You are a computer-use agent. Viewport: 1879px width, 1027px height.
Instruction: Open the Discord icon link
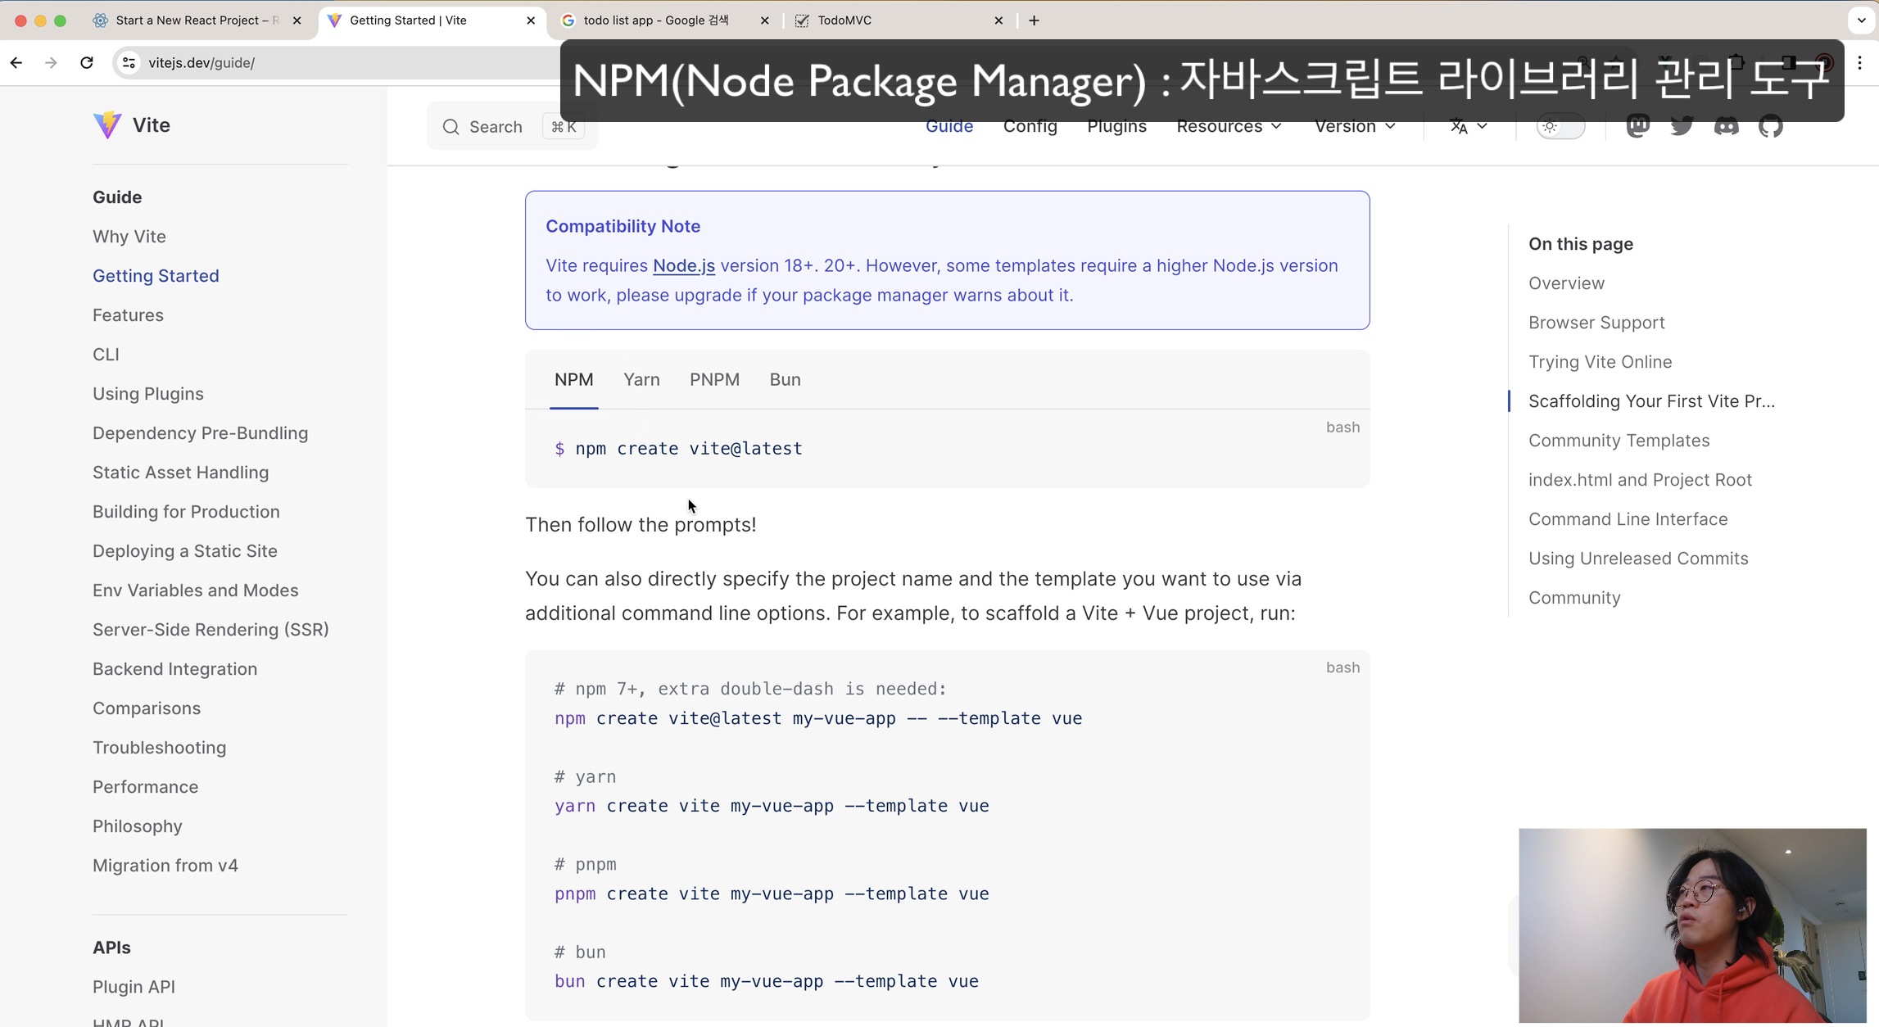(x=1726, y=126)
